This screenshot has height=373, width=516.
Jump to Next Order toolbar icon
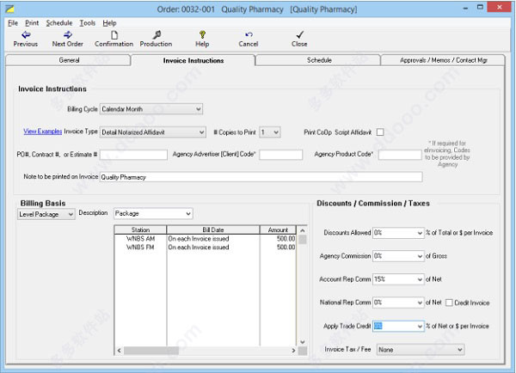pyautogui.click(x=67, y=39)
